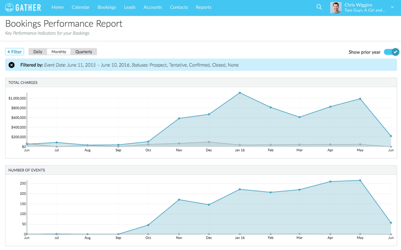
Task: Select the Monthly view option
Action: click(59, 52)
